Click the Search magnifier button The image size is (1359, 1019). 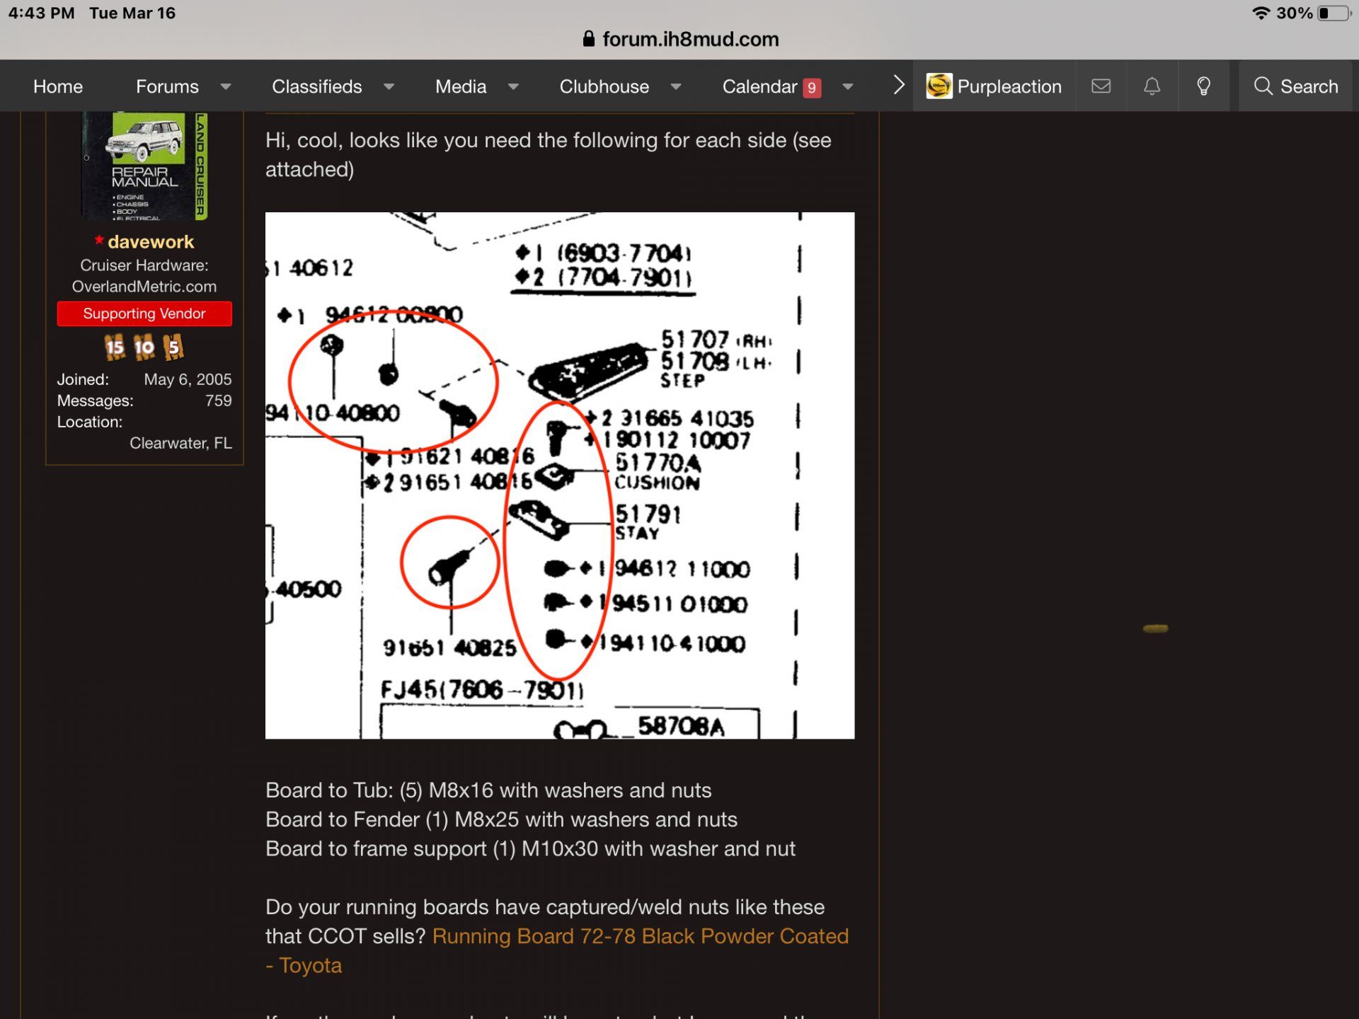(x=1295, y=86)
